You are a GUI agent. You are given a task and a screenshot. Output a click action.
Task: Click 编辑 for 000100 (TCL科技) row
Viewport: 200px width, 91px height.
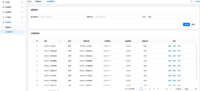point(170,76)
